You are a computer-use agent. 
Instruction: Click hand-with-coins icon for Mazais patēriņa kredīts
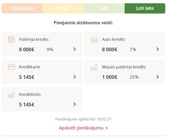tap(94, 67)
